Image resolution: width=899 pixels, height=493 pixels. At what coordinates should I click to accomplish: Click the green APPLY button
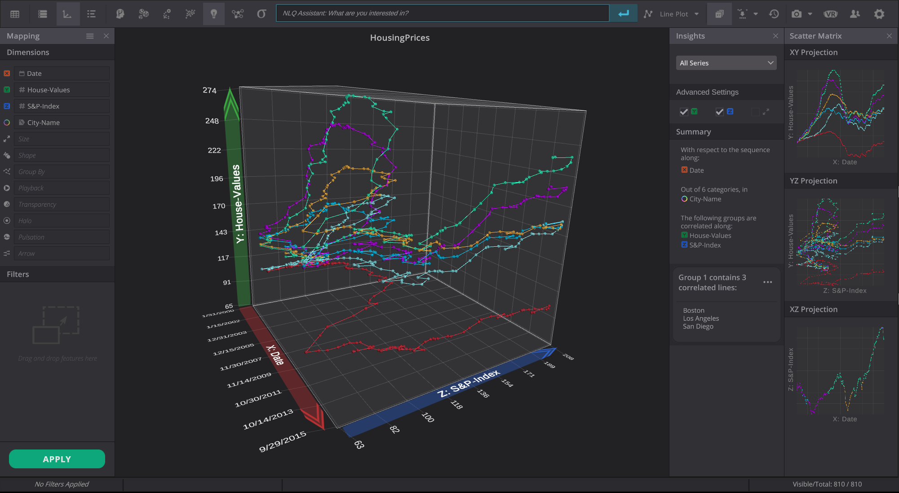click(57, 459)
